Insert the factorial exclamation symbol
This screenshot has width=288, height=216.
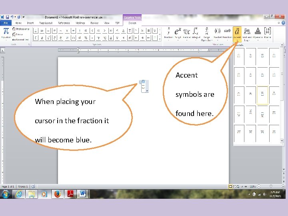pyautogui.click(x=80, y=31)
